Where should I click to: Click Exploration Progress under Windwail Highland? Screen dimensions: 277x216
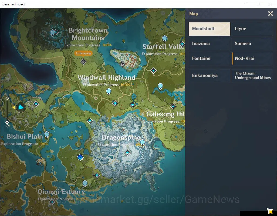click(x=106, y=85)
